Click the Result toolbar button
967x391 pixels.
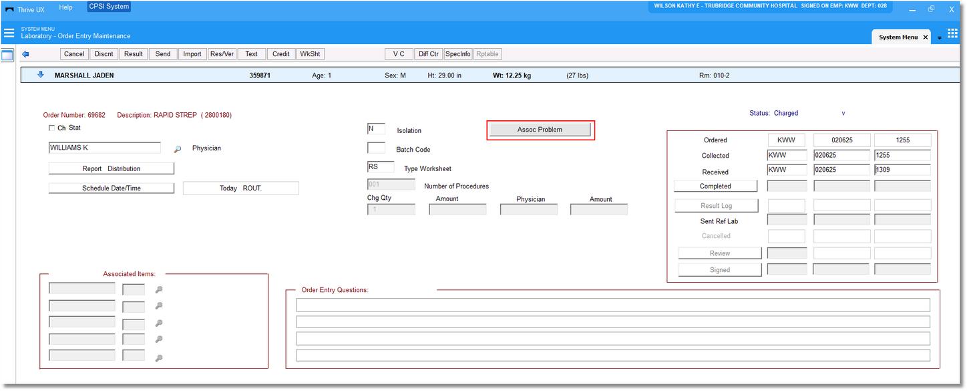point(134,54)
